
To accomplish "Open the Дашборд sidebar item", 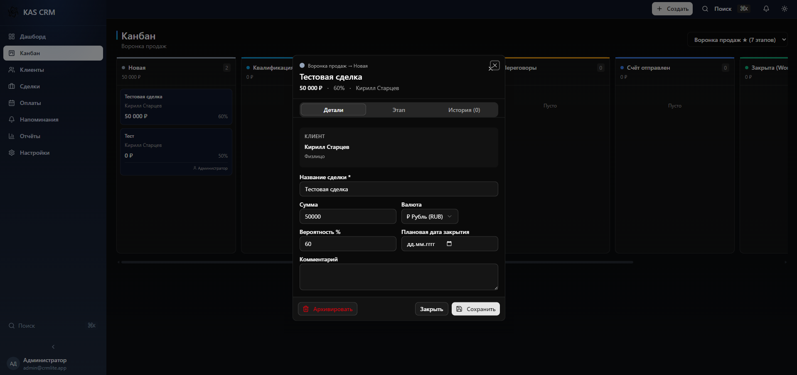I will click(x=53, y=37).
